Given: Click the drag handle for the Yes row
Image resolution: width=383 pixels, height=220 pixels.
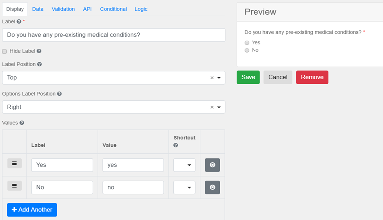Looking at the screenshot, I should point(14,163).
